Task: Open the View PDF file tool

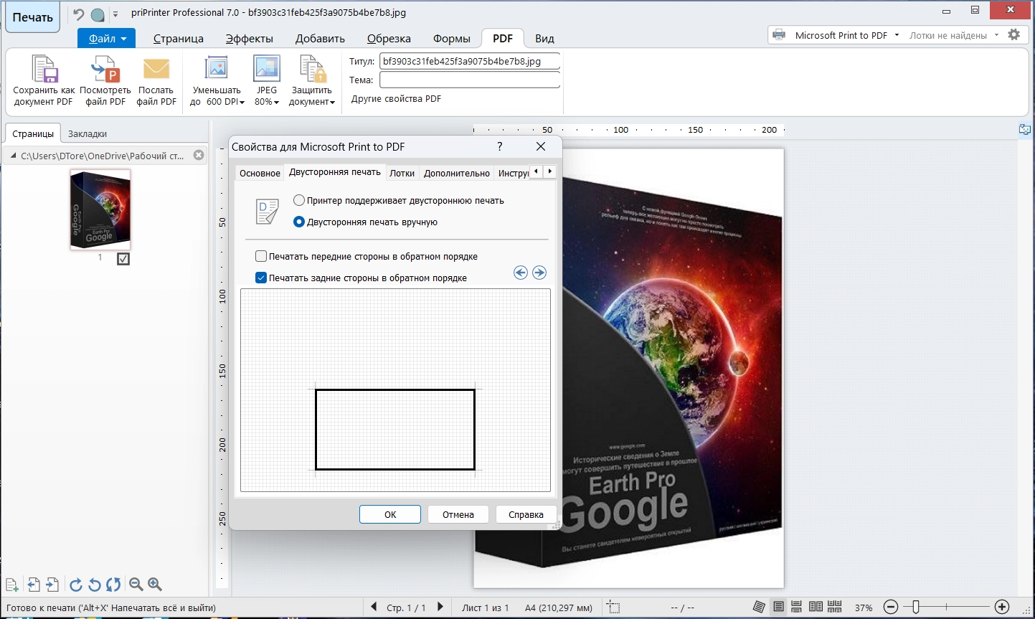Action: point(105,71)
